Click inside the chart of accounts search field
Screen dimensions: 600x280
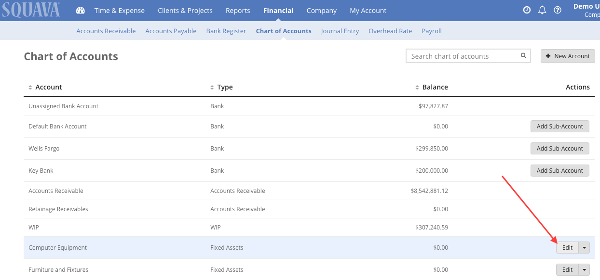458,55
